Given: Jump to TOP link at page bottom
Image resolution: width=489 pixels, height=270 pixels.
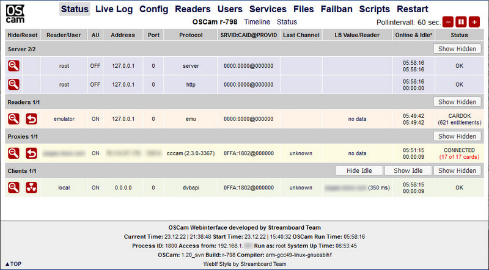Looking at the screenshot, I should point(13,264).
